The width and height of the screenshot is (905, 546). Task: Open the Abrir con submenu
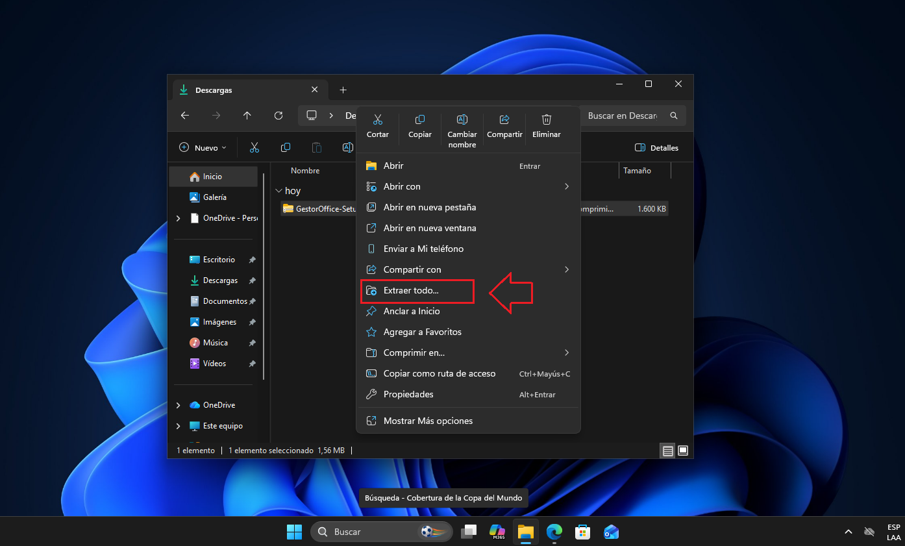pyautogui.click(x=468, y=186)
